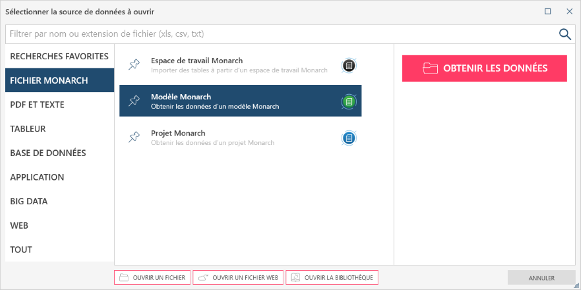
Task: Open the library with Ouvrir la bibliothèque
Action: click(332, 278)
